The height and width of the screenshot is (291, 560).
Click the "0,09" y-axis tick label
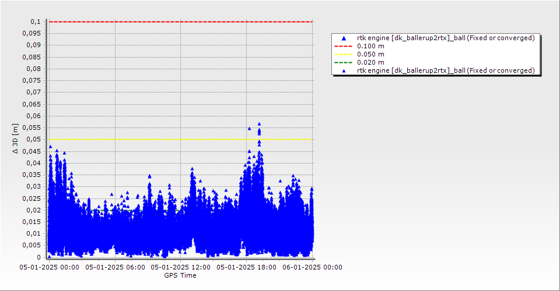(x=34, y=45)
